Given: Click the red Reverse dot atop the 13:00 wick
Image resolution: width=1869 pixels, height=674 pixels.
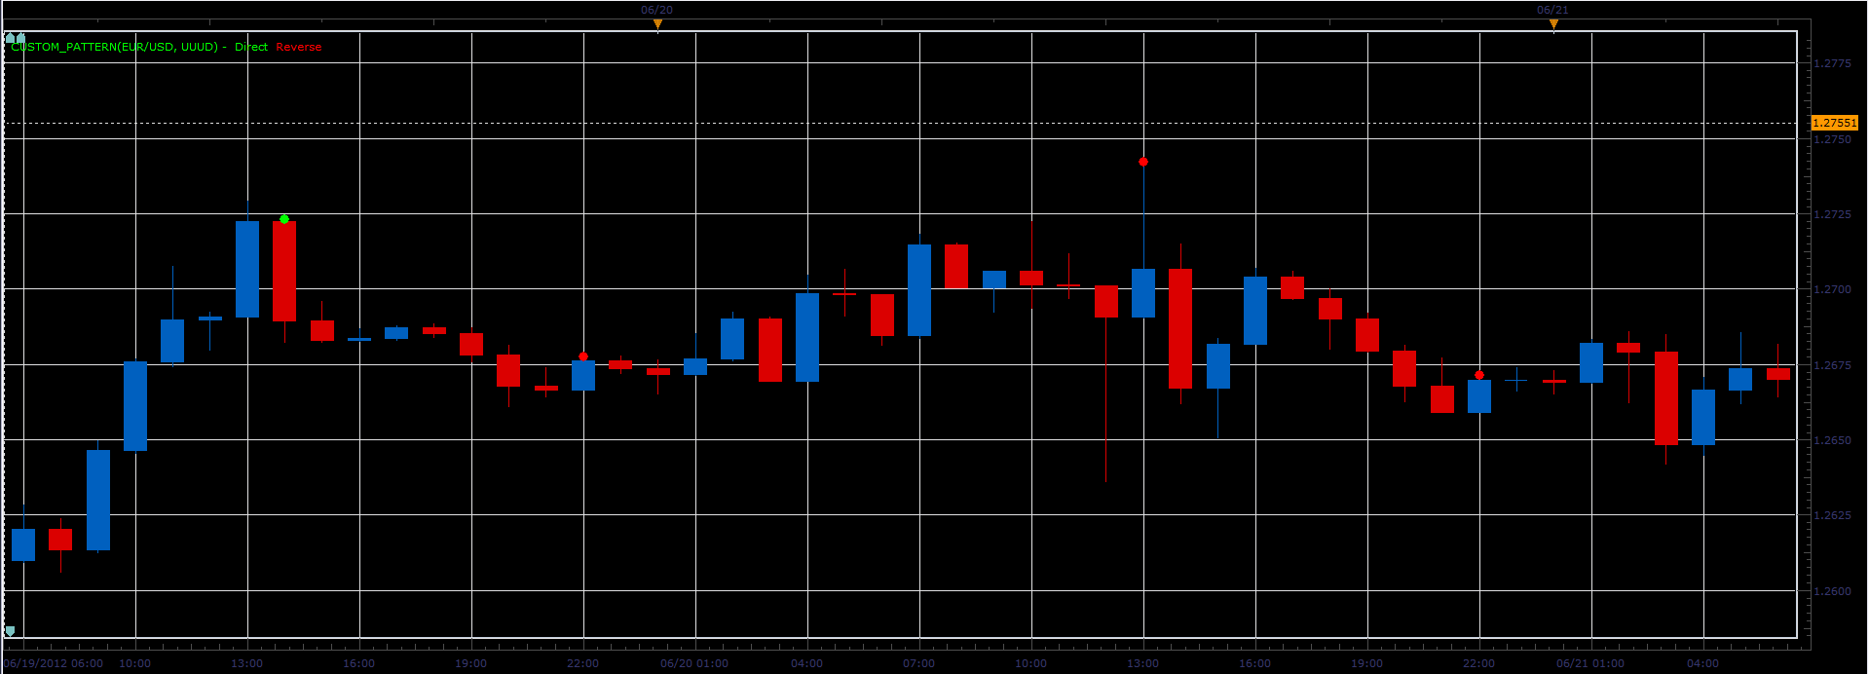Looking at the screenshot, I should click(1143, 162).
